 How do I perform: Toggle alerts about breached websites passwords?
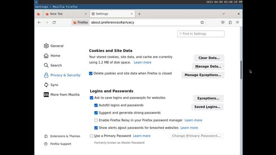[96, 128]
